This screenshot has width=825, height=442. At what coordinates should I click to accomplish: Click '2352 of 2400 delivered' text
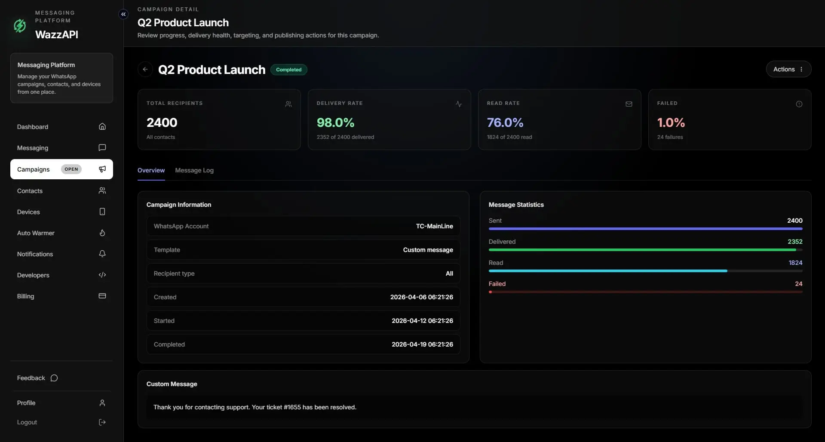(345, 137)
